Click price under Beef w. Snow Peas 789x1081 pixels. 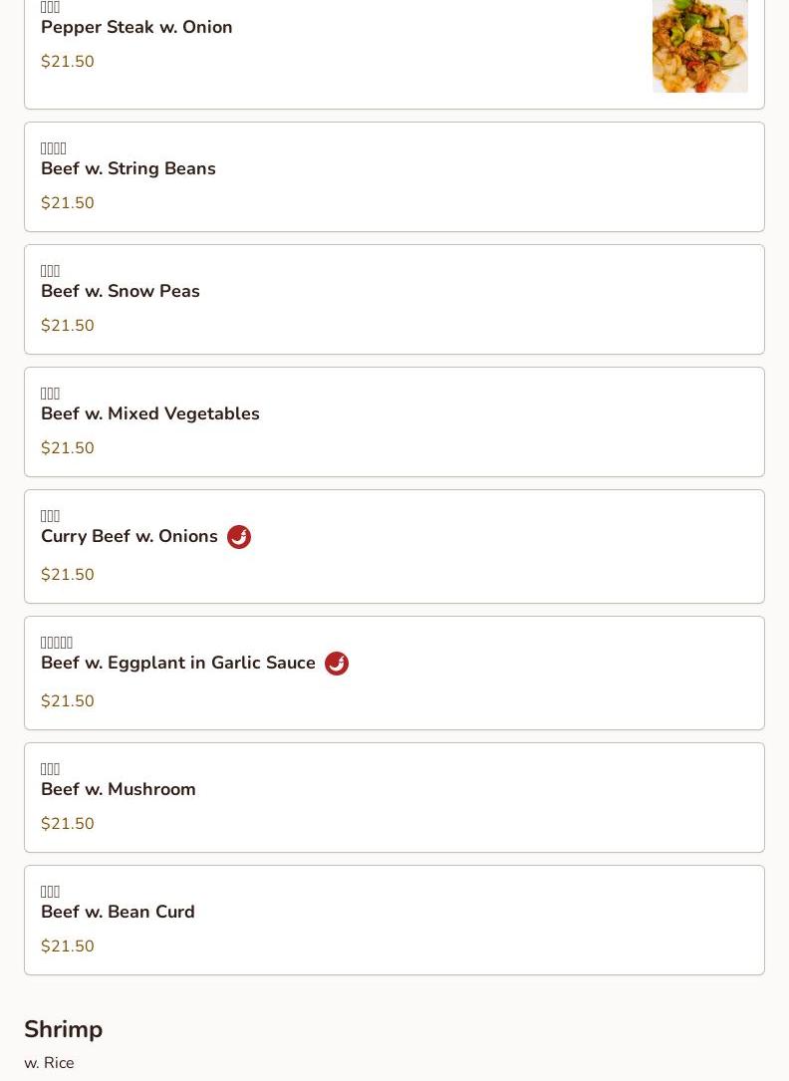(68, 326)
